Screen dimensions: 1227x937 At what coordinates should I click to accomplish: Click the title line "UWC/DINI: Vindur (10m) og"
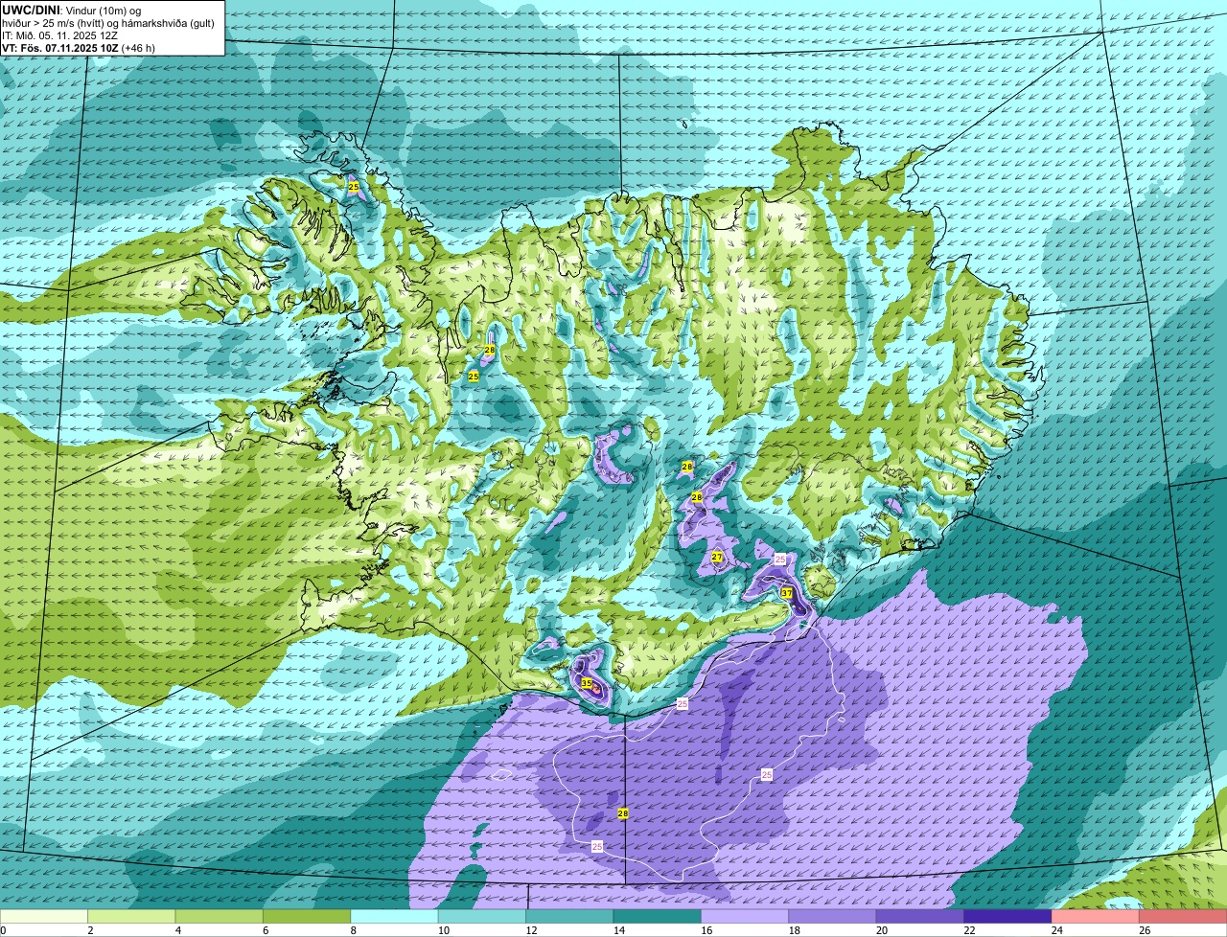(x=72, y=10)
